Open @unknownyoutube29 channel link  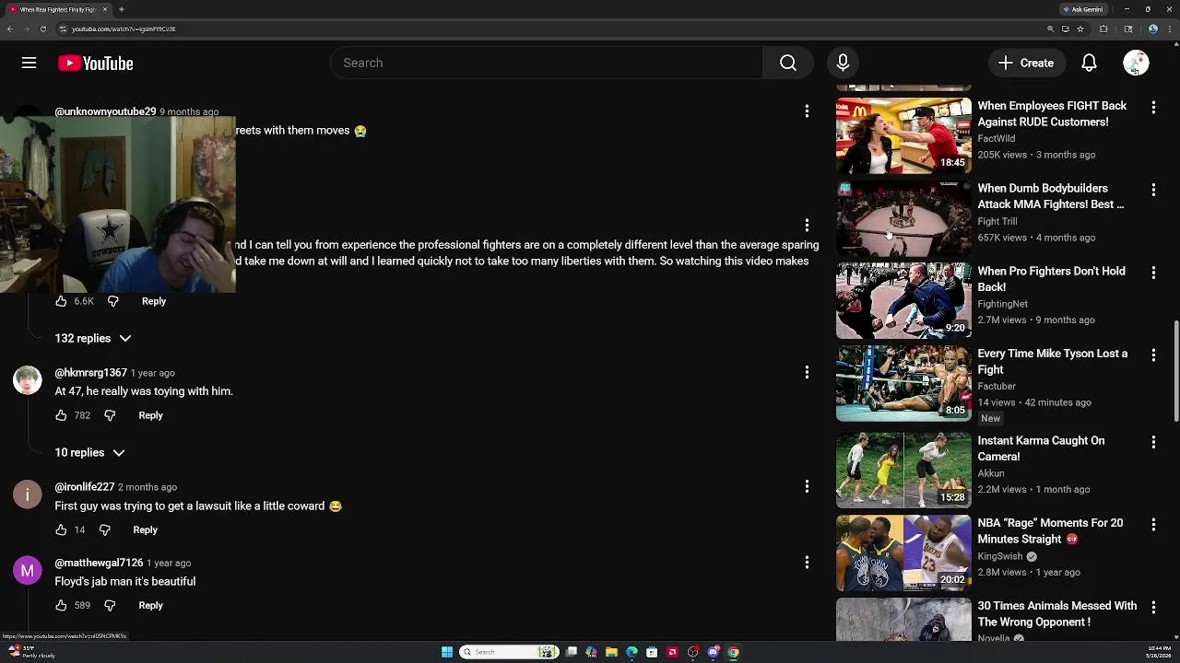coord(105,111)
